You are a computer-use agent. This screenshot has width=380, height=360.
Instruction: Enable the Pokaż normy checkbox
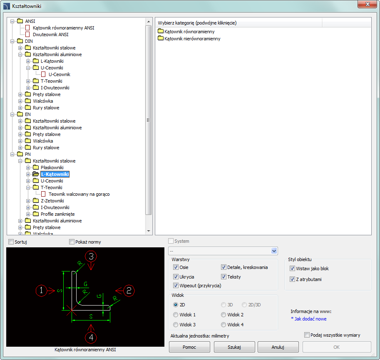(x=72, y=242)
